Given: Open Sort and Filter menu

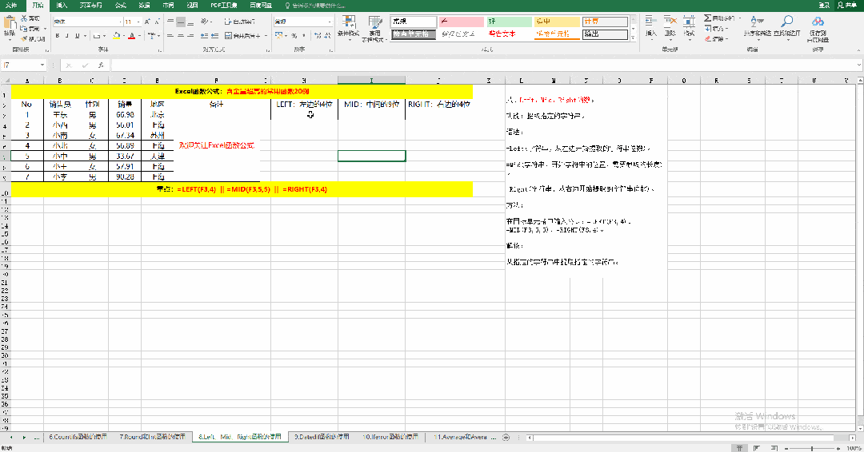Looking at the screenshot, I should (758, 26).
